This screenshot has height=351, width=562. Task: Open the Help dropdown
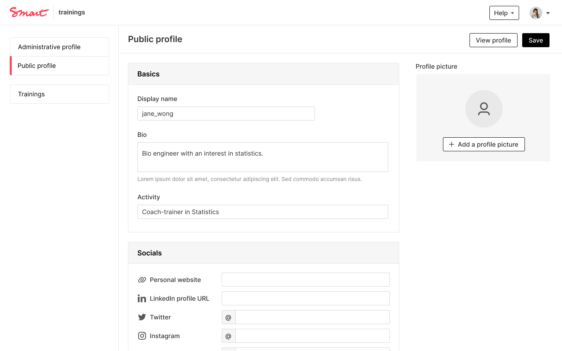(504, 13)
